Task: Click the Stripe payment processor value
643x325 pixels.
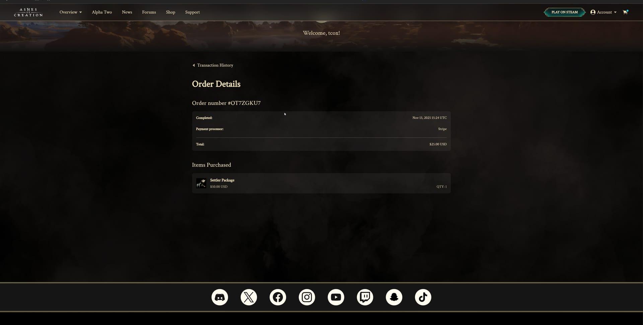Action: 442,129
